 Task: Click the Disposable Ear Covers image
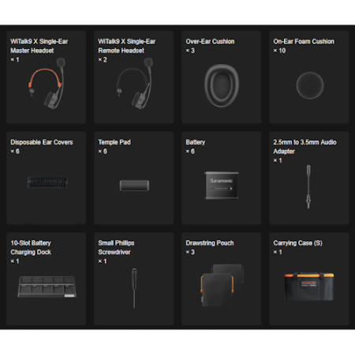coord(47,182)
